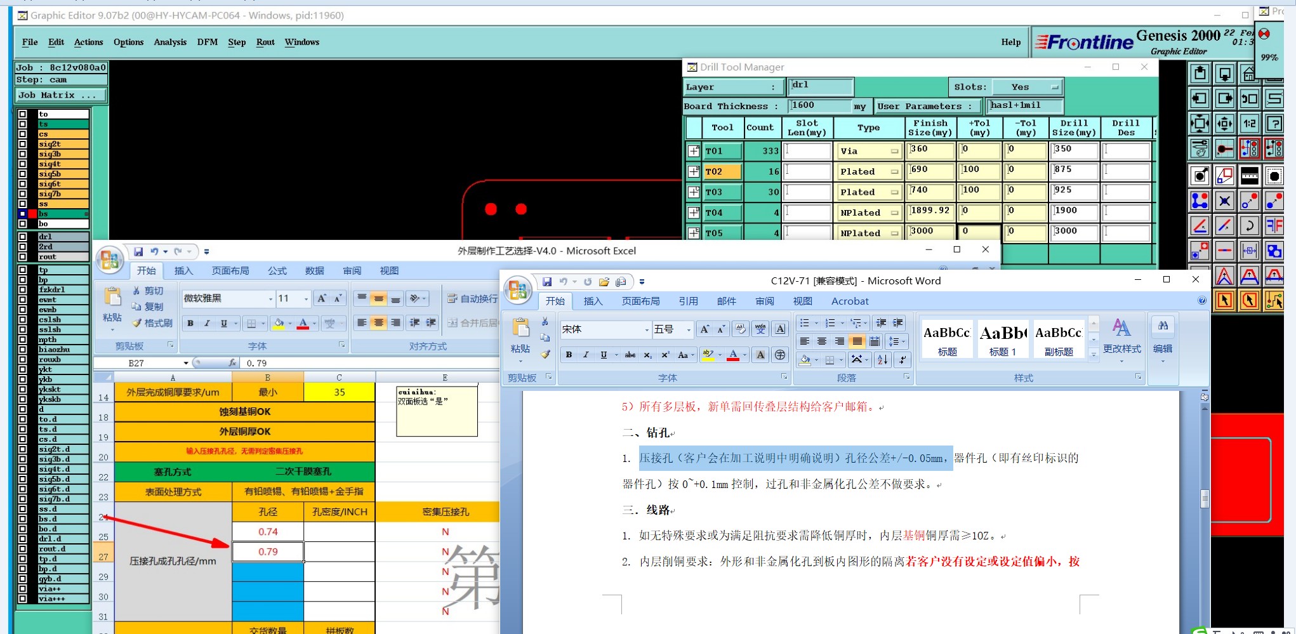Click Excel yellow fill color bucket

tap(279, 324)
